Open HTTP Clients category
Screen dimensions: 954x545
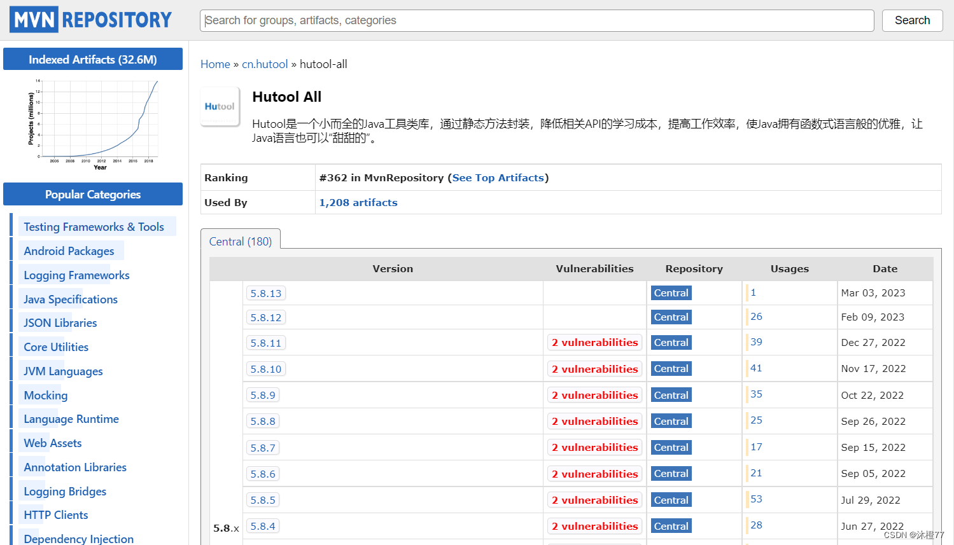56,515
